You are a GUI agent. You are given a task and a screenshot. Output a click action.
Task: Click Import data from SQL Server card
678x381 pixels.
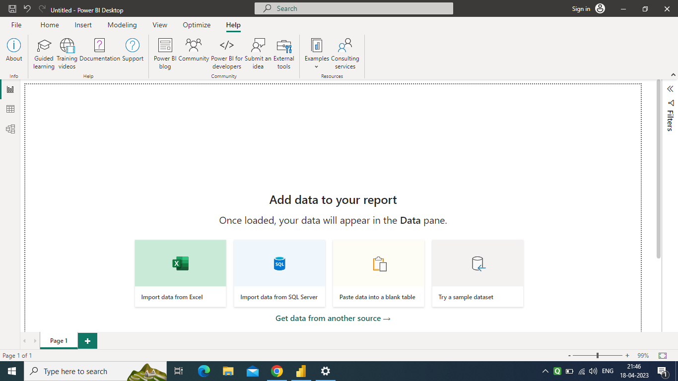tap(279, 273)
